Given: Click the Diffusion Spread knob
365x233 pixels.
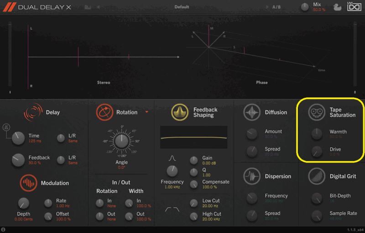Looking at the screenshot, I should point(252,152).
